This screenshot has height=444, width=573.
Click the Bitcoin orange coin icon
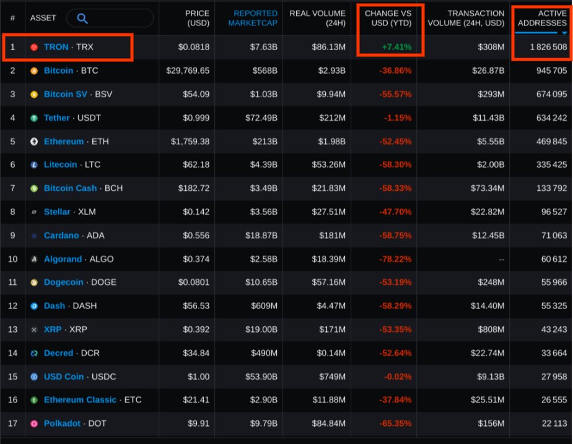point(34,71)
